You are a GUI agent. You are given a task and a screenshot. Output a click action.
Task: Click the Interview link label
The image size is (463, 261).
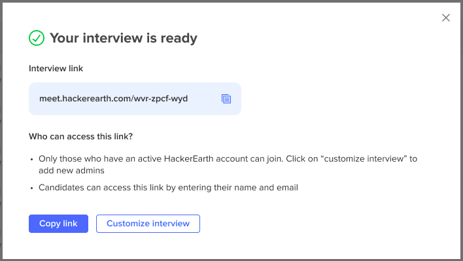click(x=56, y=69)
